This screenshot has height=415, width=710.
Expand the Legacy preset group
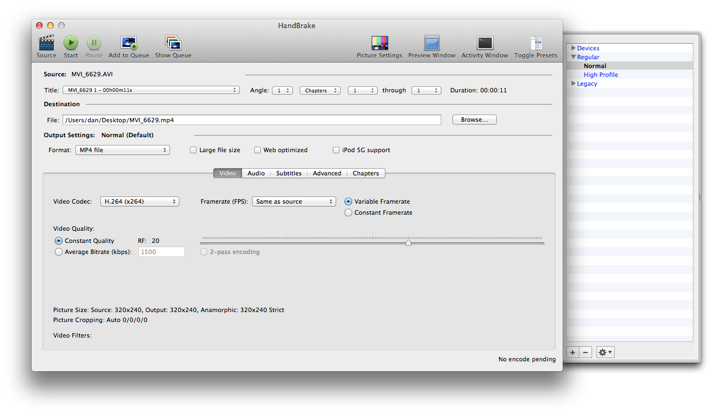pos(574,84)
